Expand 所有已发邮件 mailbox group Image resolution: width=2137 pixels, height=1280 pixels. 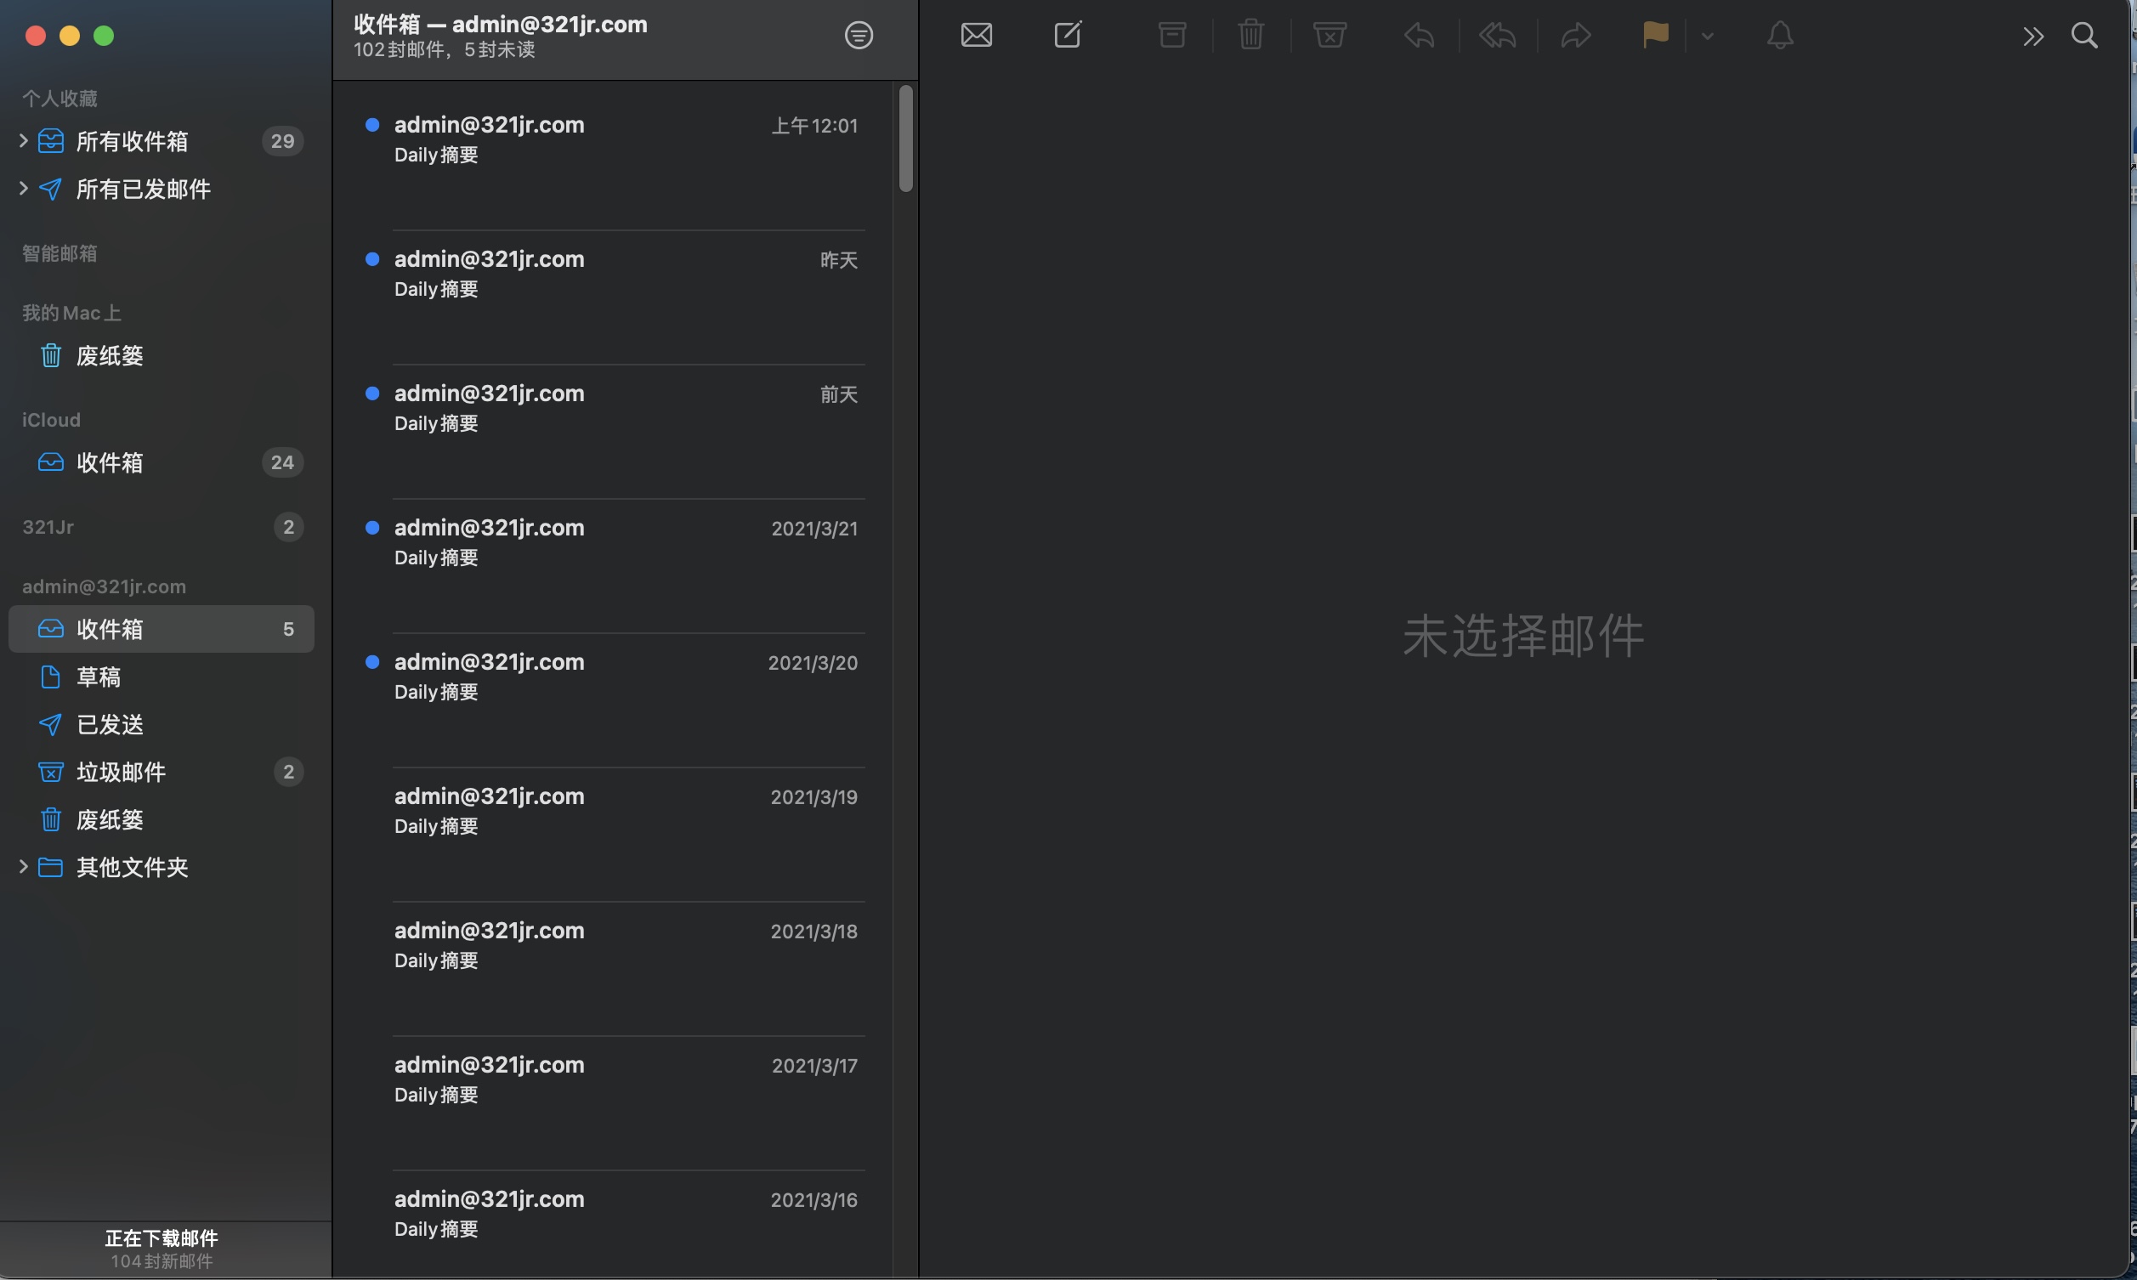(23, 188)
